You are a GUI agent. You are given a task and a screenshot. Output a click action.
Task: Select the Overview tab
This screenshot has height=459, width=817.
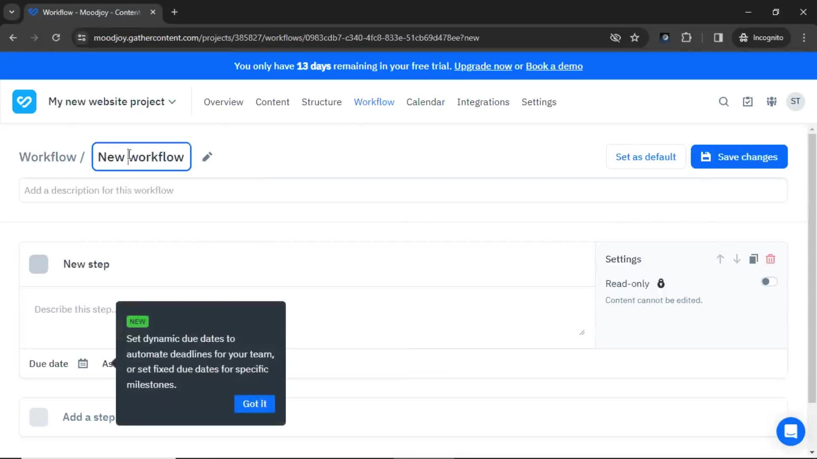tap(223, 102)
